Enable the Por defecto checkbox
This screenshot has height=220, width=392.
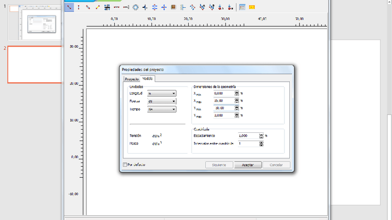(125, 165)
